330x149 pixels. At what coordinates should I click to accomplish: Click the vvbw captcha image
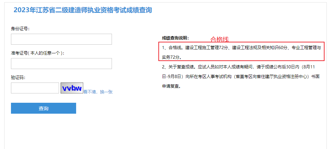coord(72,88)
